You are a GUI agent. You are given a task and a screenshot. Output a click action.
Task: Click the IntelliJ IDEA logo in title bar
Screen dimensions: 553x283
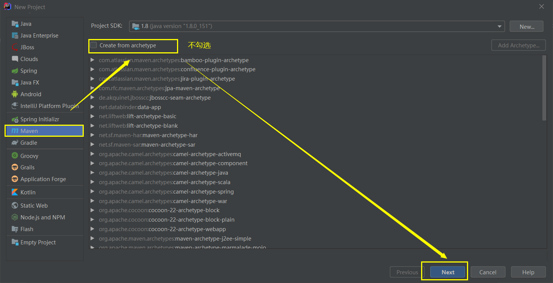[8, 7]
